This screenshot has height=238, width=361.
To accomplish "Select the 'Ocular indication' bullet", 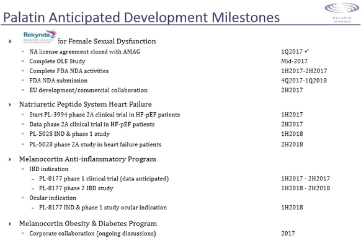I will click(x=53, y=198).
